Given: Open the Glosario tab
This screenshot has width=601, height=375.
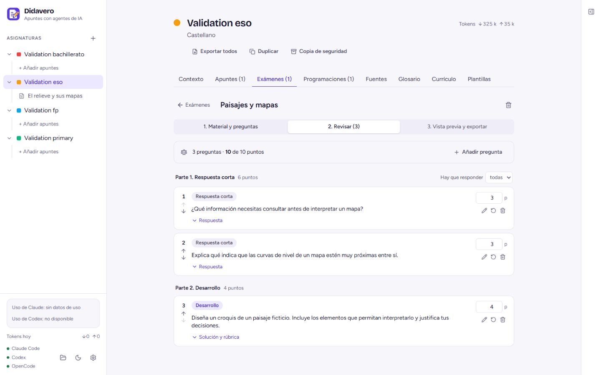Looking at the screenshot, I should coord(409,79).
